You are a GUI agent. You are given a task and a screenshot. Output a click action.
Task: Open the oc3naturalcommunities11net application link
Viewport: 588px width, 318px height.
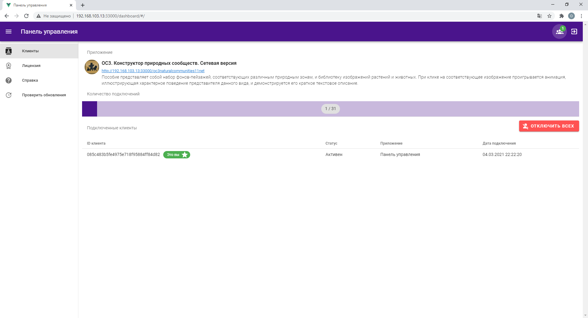tap(153, 71)
